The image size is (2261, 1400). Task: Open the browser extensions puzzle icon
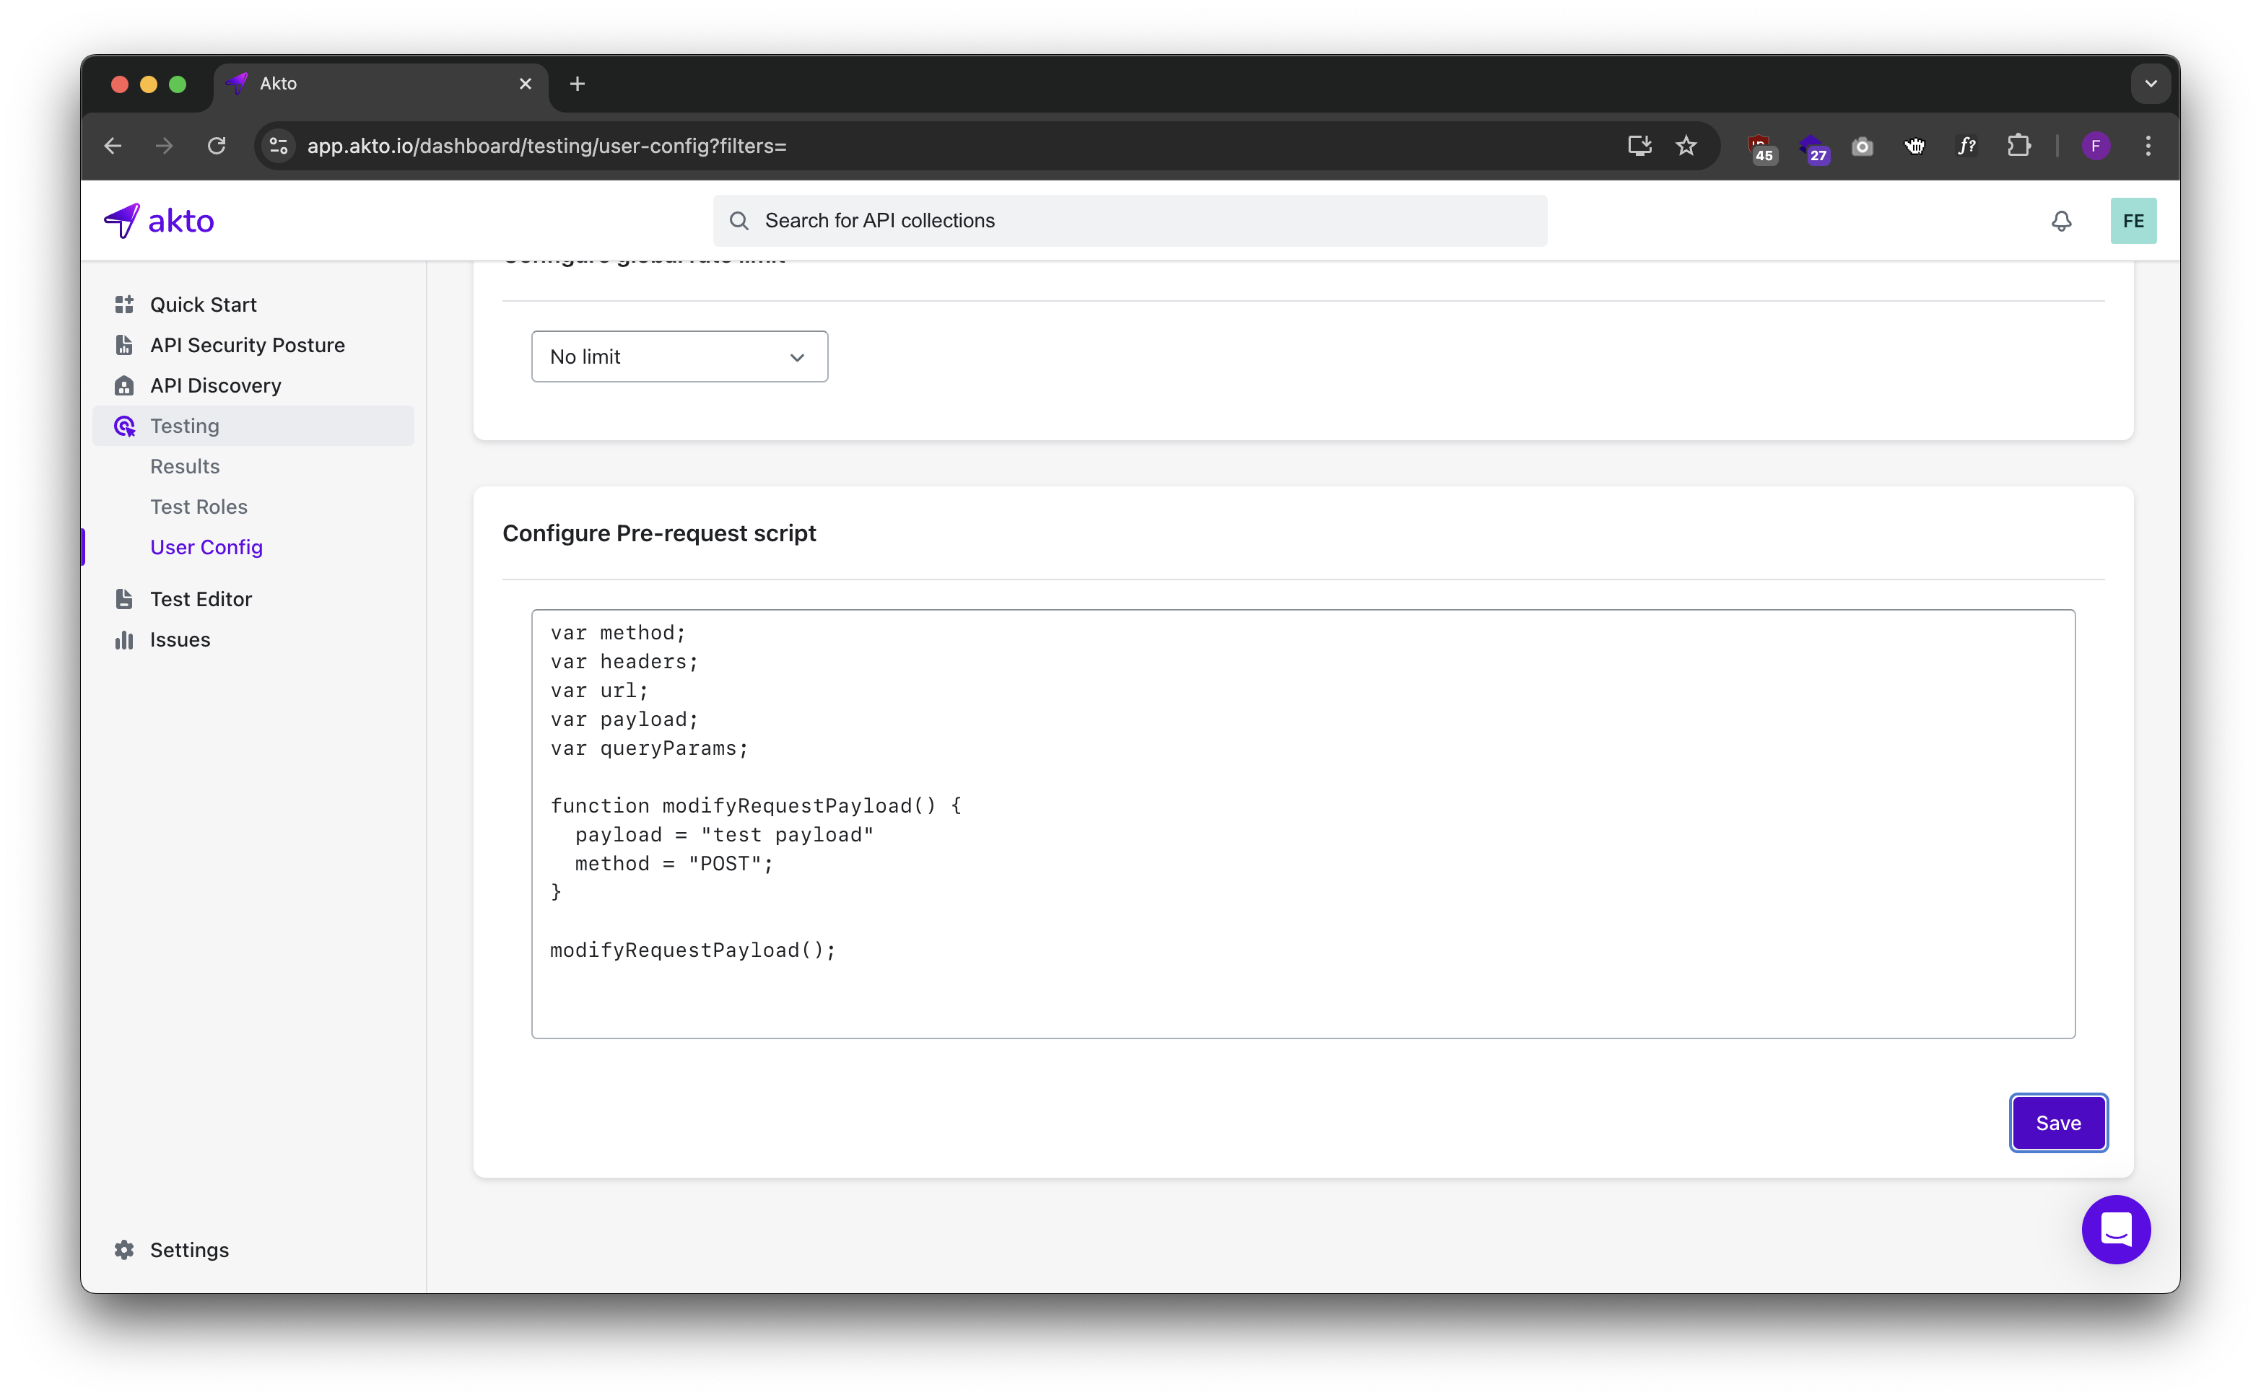click(2018, 145)
